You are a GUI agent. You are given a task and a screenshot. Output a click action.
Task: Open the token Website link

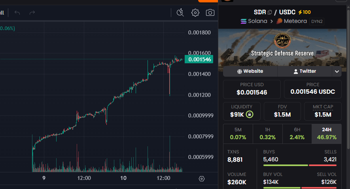click(x=250, y=71)
